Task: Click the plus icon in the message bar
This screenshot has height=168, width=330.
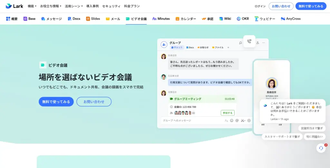Action: click(x=249, y=120)
